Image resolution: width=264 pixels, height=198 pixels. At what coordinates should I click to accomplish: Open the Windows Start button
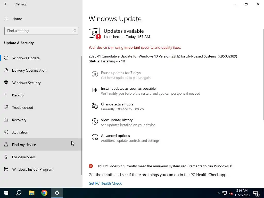pyautogui.click(x=6, y=193)
